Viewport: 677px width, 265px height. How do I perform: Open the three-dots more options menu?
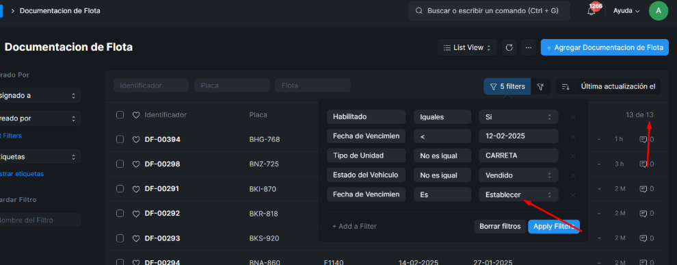(x=529, y=47)
